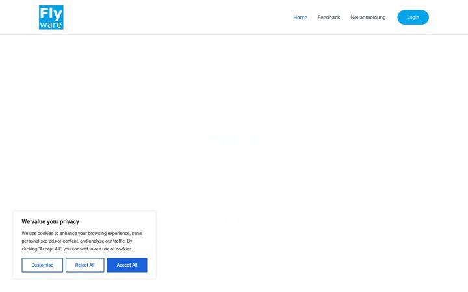
Task: Click the Flyware logo
Action: [51, 18]
